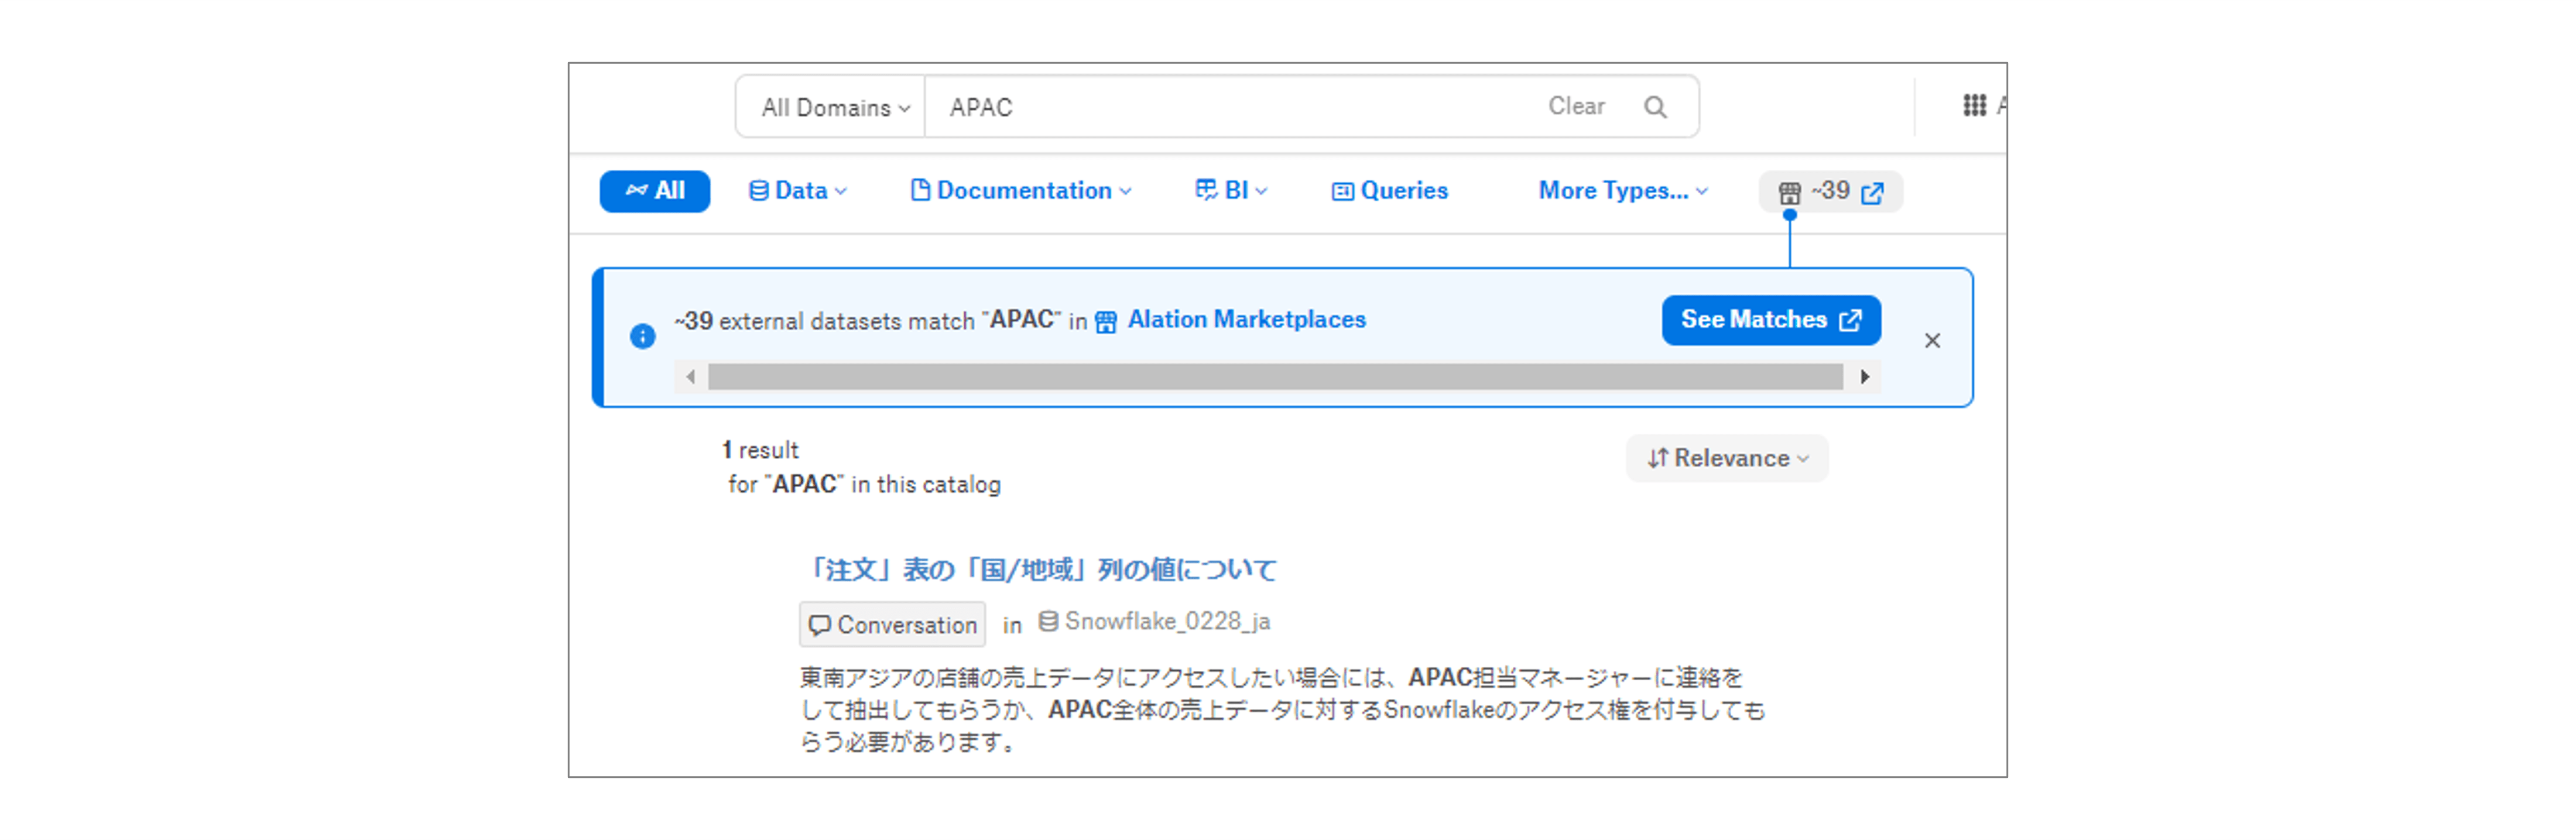Open the Alation Marketplaces link
Viewport: 2576px width, 840px height.
pos(1246,319)
